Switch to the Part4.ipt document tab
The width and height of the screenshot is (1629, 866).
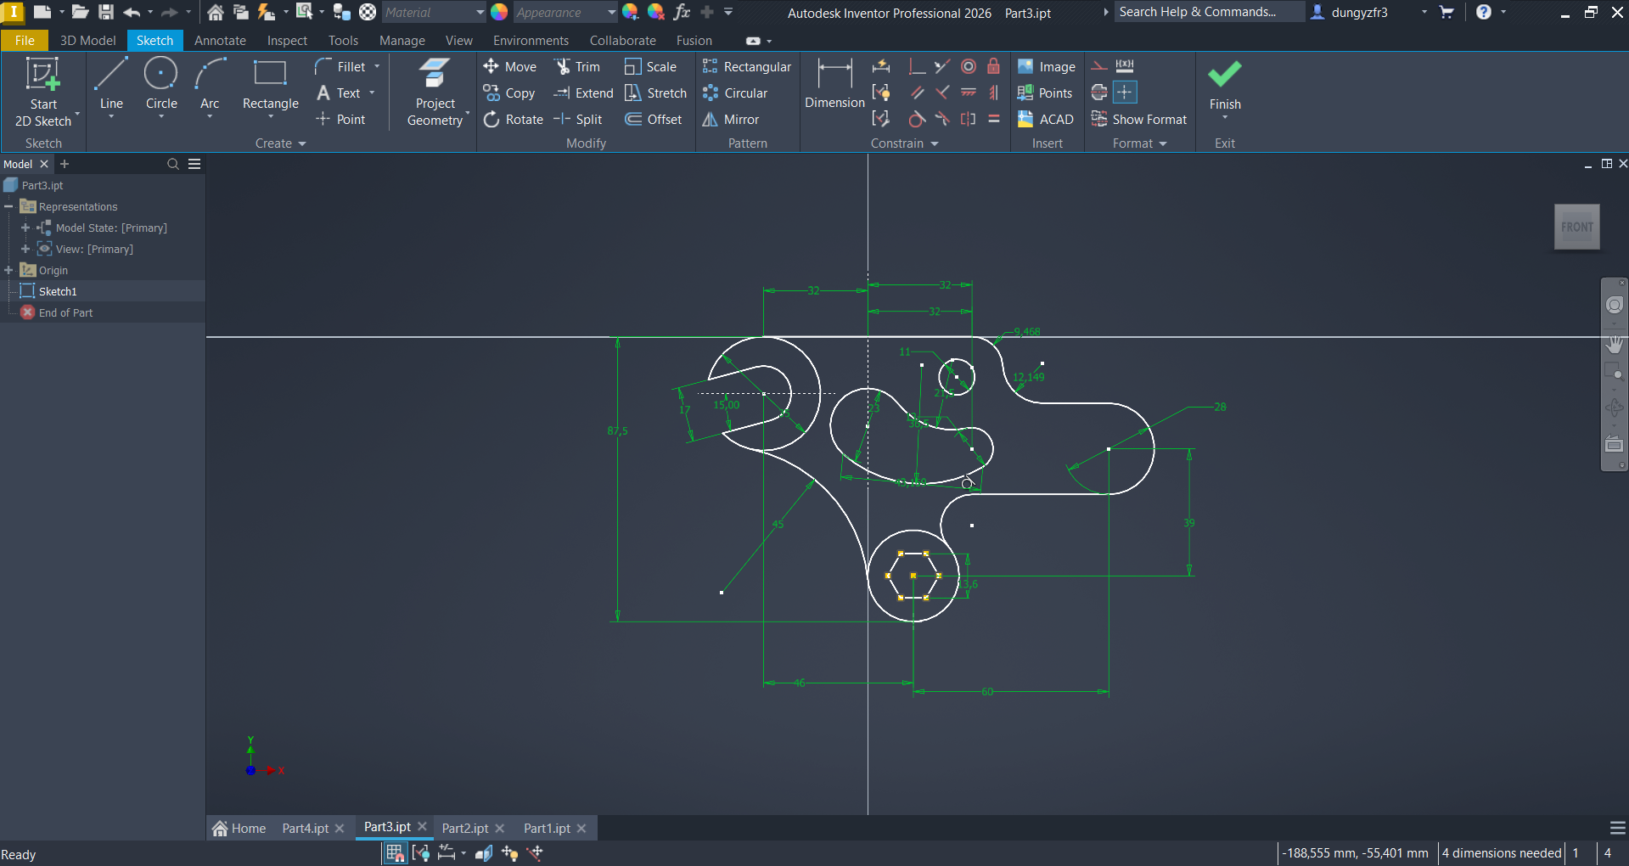point(305,829)
